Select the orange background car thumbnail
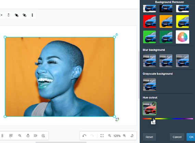Viewport: 195px width, 143px height. coord(166,22)
